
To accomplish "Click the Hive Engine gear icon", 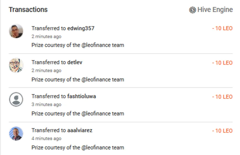I will coord(192,10).
